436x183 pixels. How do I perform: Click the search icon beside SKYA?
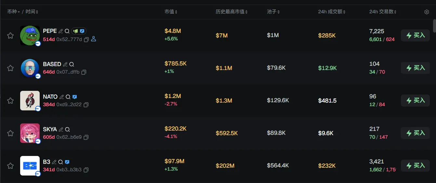[x=67, y=130]
